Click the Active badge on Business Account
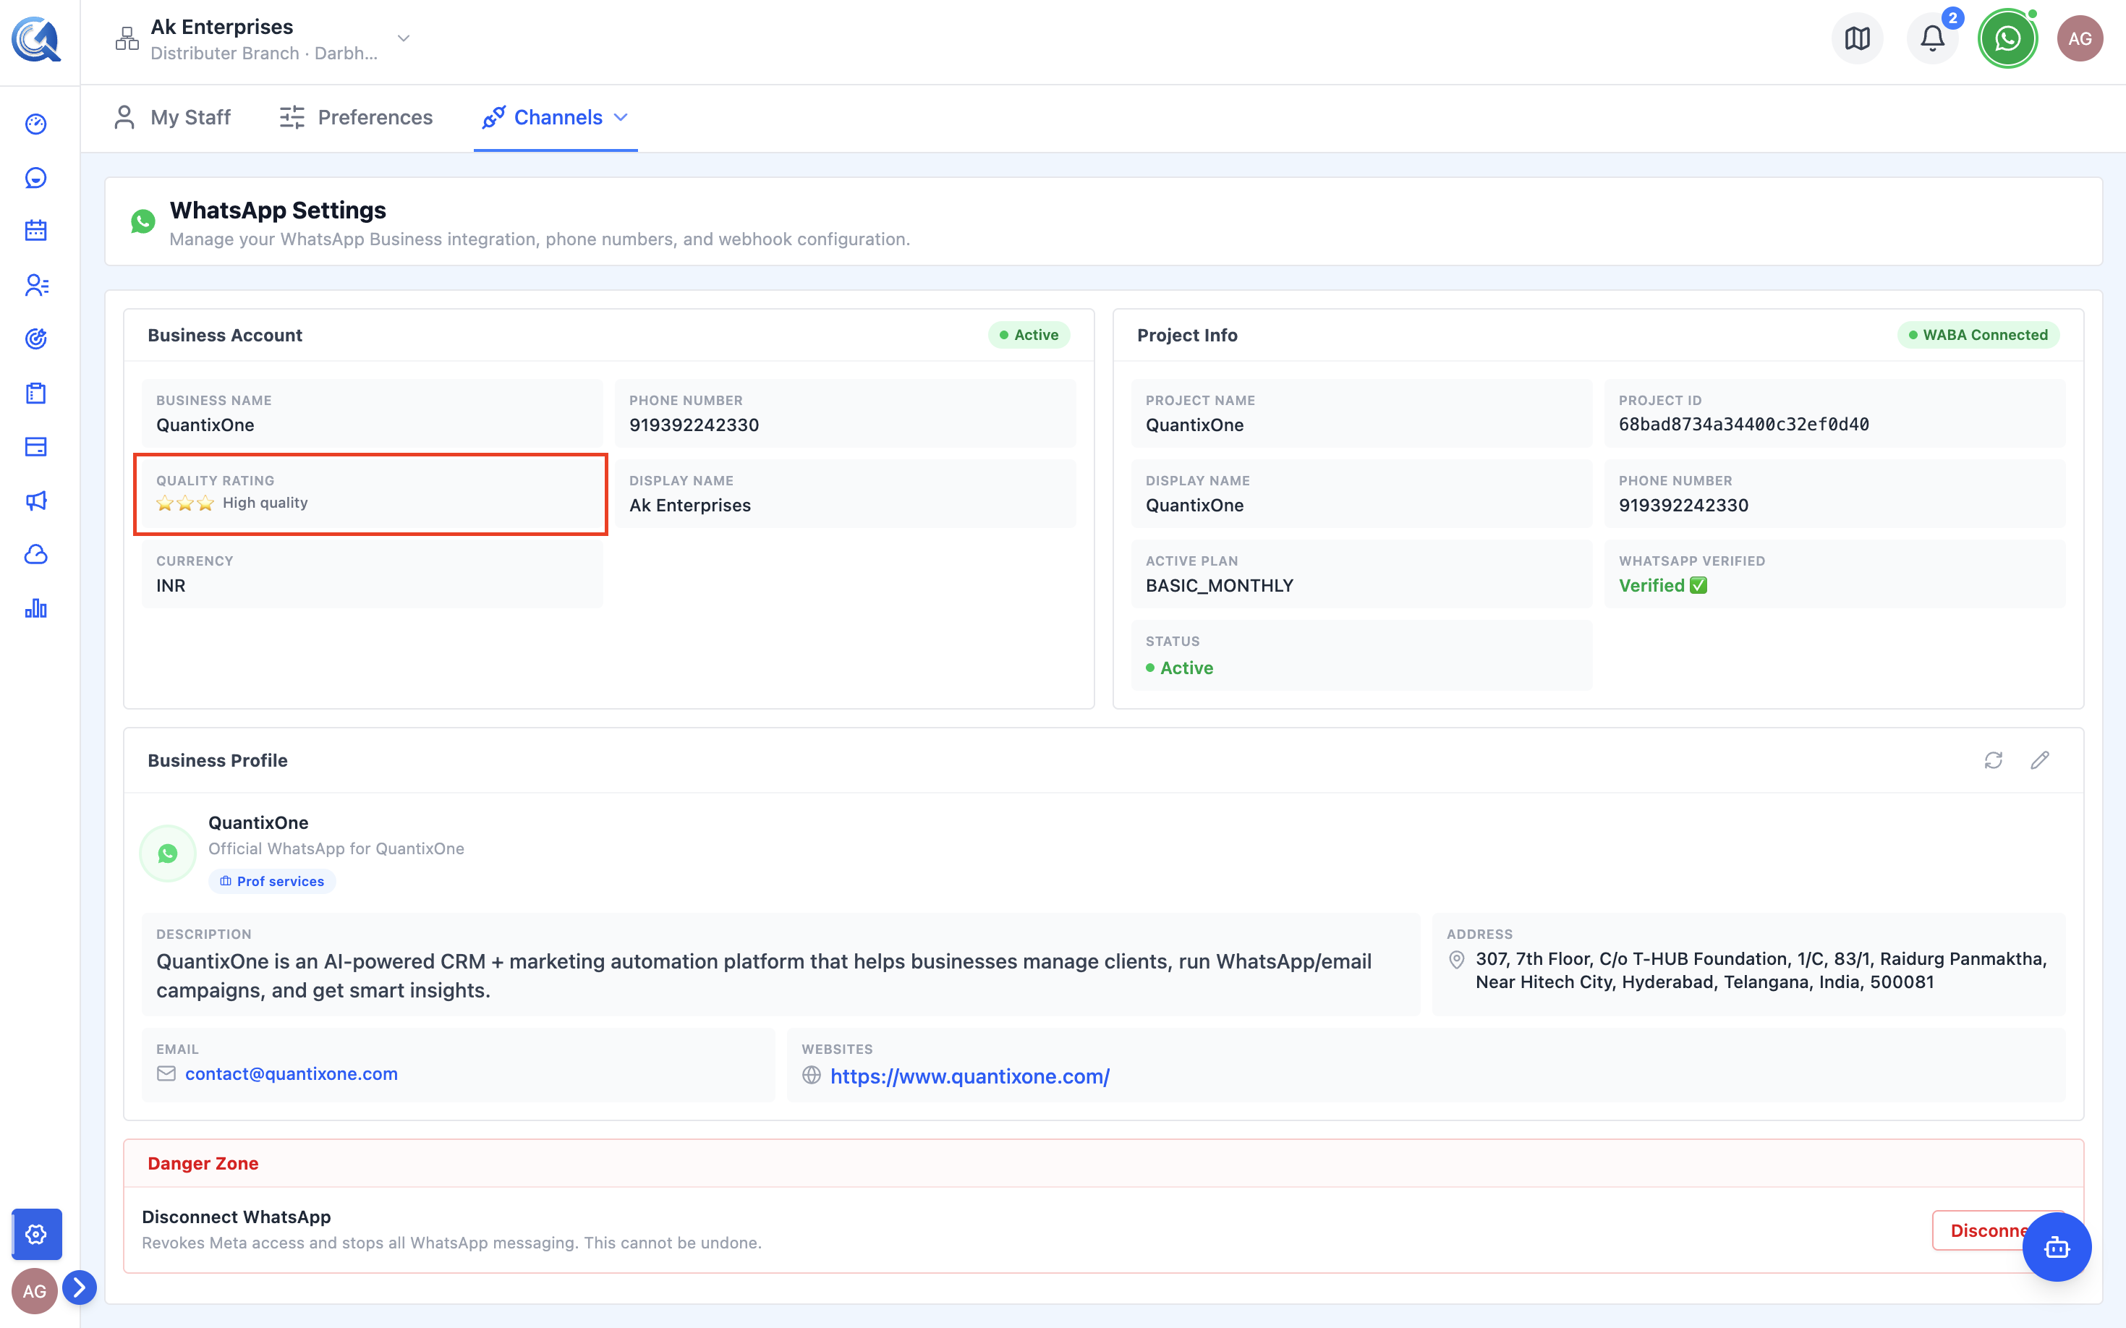Screen dimensions: 2126x1328 (x=1029, y=335)
